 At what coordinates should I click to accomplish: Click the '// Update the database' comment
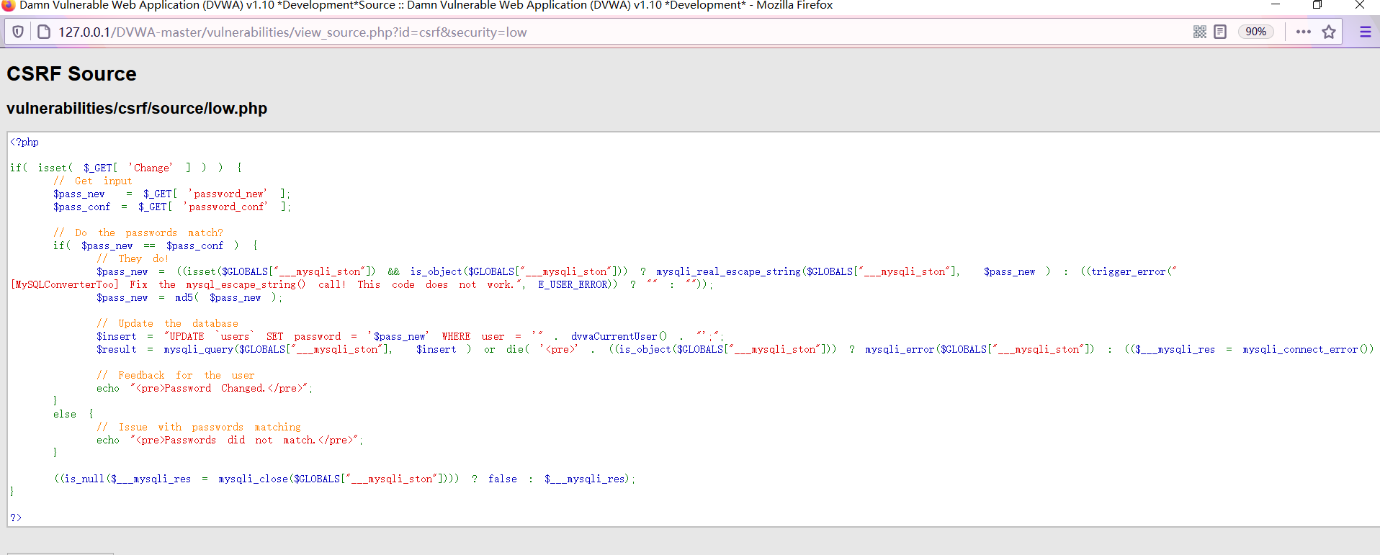[x=167, y=324]
